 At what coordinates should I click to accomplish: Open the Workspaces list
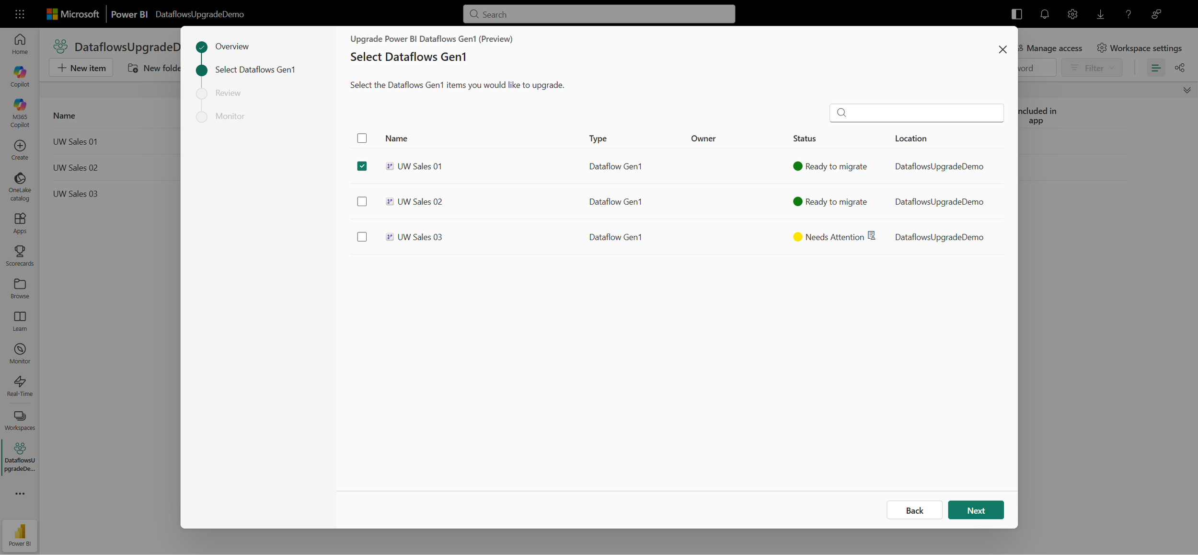click(20, 420)
